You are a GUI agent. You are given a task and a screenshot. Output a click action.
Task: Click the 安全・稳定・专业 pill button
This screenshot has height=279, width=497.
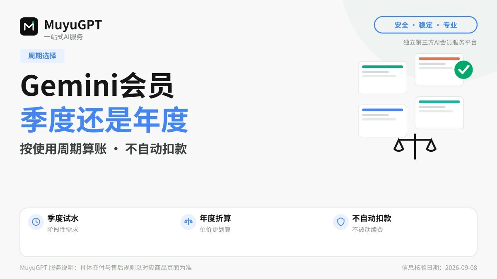[x=425, y=25]
